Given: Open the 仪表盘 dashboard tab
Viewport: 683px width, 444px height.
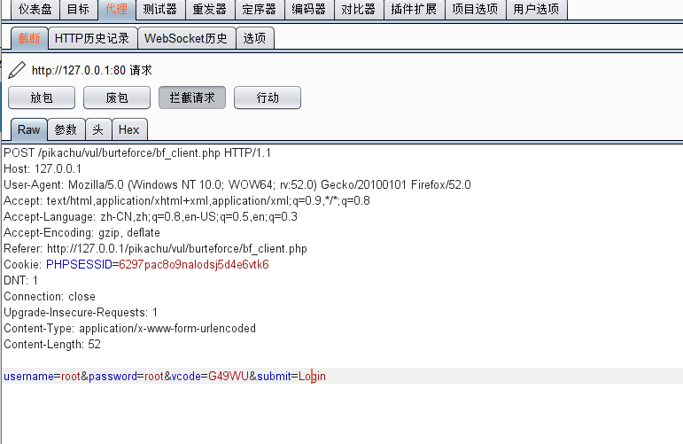Looking at the screenshot, I should [x=35, y=9].
